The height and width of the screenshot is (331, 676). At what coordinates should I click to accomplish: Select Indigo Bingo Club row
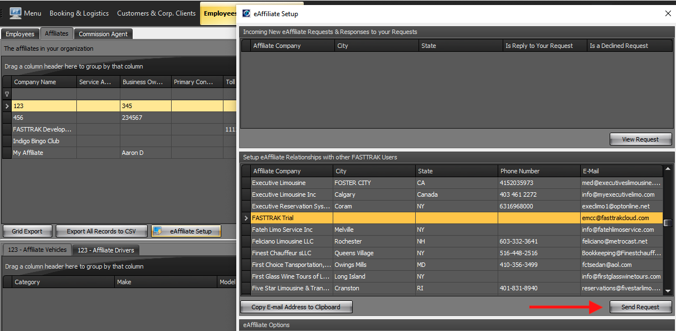click(x=119, y=141)
